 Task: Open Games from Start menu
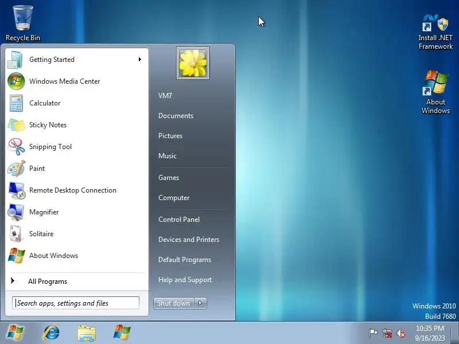coord(169,178)
